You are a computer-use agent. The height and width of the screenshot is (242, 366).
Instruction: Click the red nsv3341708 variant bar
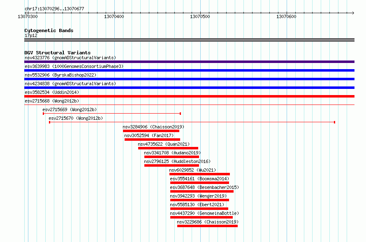pyautogui.click(x=171, y=157)
